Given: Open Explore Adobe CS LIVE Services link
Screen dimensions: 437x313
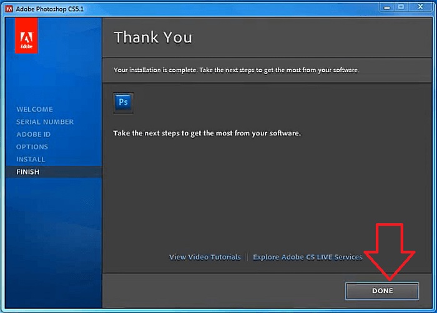Looking at the screenshot, I should [x=308, y=257].
